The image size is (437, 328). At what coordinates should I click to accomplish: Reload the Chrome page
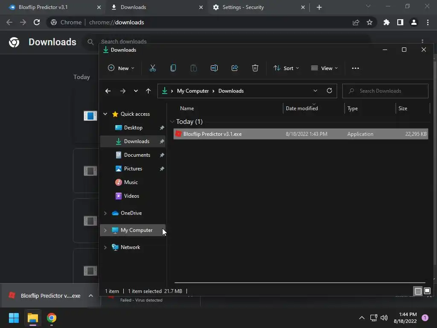37,22
